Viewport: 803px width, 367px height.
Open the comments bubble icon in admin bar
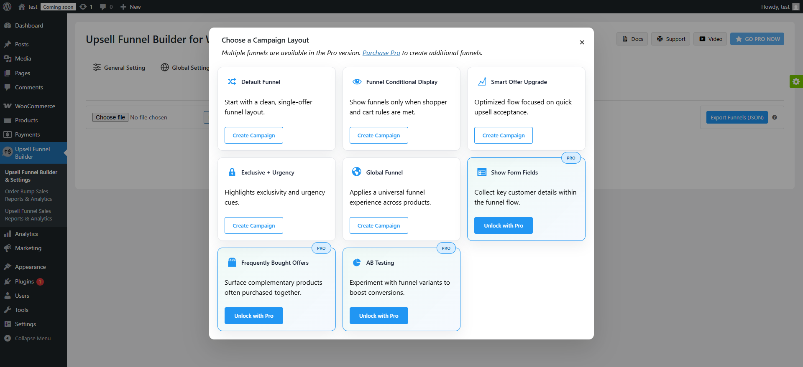(103, 7)
